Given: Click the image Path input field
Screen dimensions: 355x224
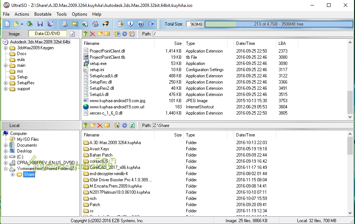Looking at the screenshot, I should tap(253, 34).
